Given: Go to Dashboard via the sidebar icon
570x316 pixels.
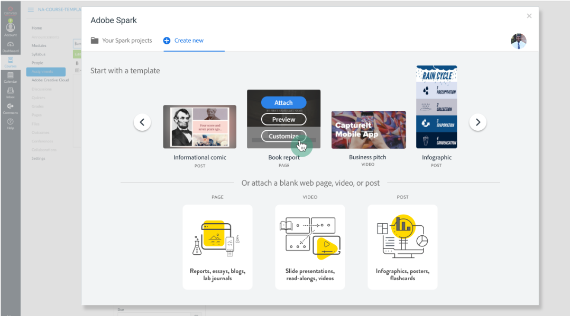Looking at the screenshot, I should [x=11, y=44].
